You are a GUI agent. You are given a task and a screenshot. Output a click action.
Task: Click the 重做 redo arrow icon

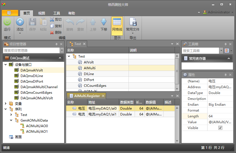coord(81,22)
